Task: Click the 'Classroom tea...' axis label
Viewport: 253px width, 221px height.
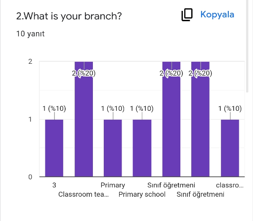Action: [84, 194]
